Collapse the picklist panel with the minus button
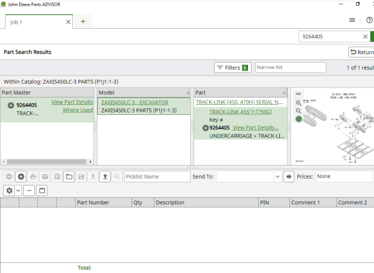374x273 pixels. [x=29, y=190]
